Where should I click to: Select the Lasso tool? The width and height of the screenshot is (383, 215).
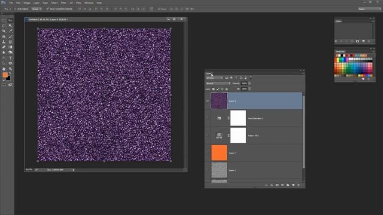[x=4, y=26]
